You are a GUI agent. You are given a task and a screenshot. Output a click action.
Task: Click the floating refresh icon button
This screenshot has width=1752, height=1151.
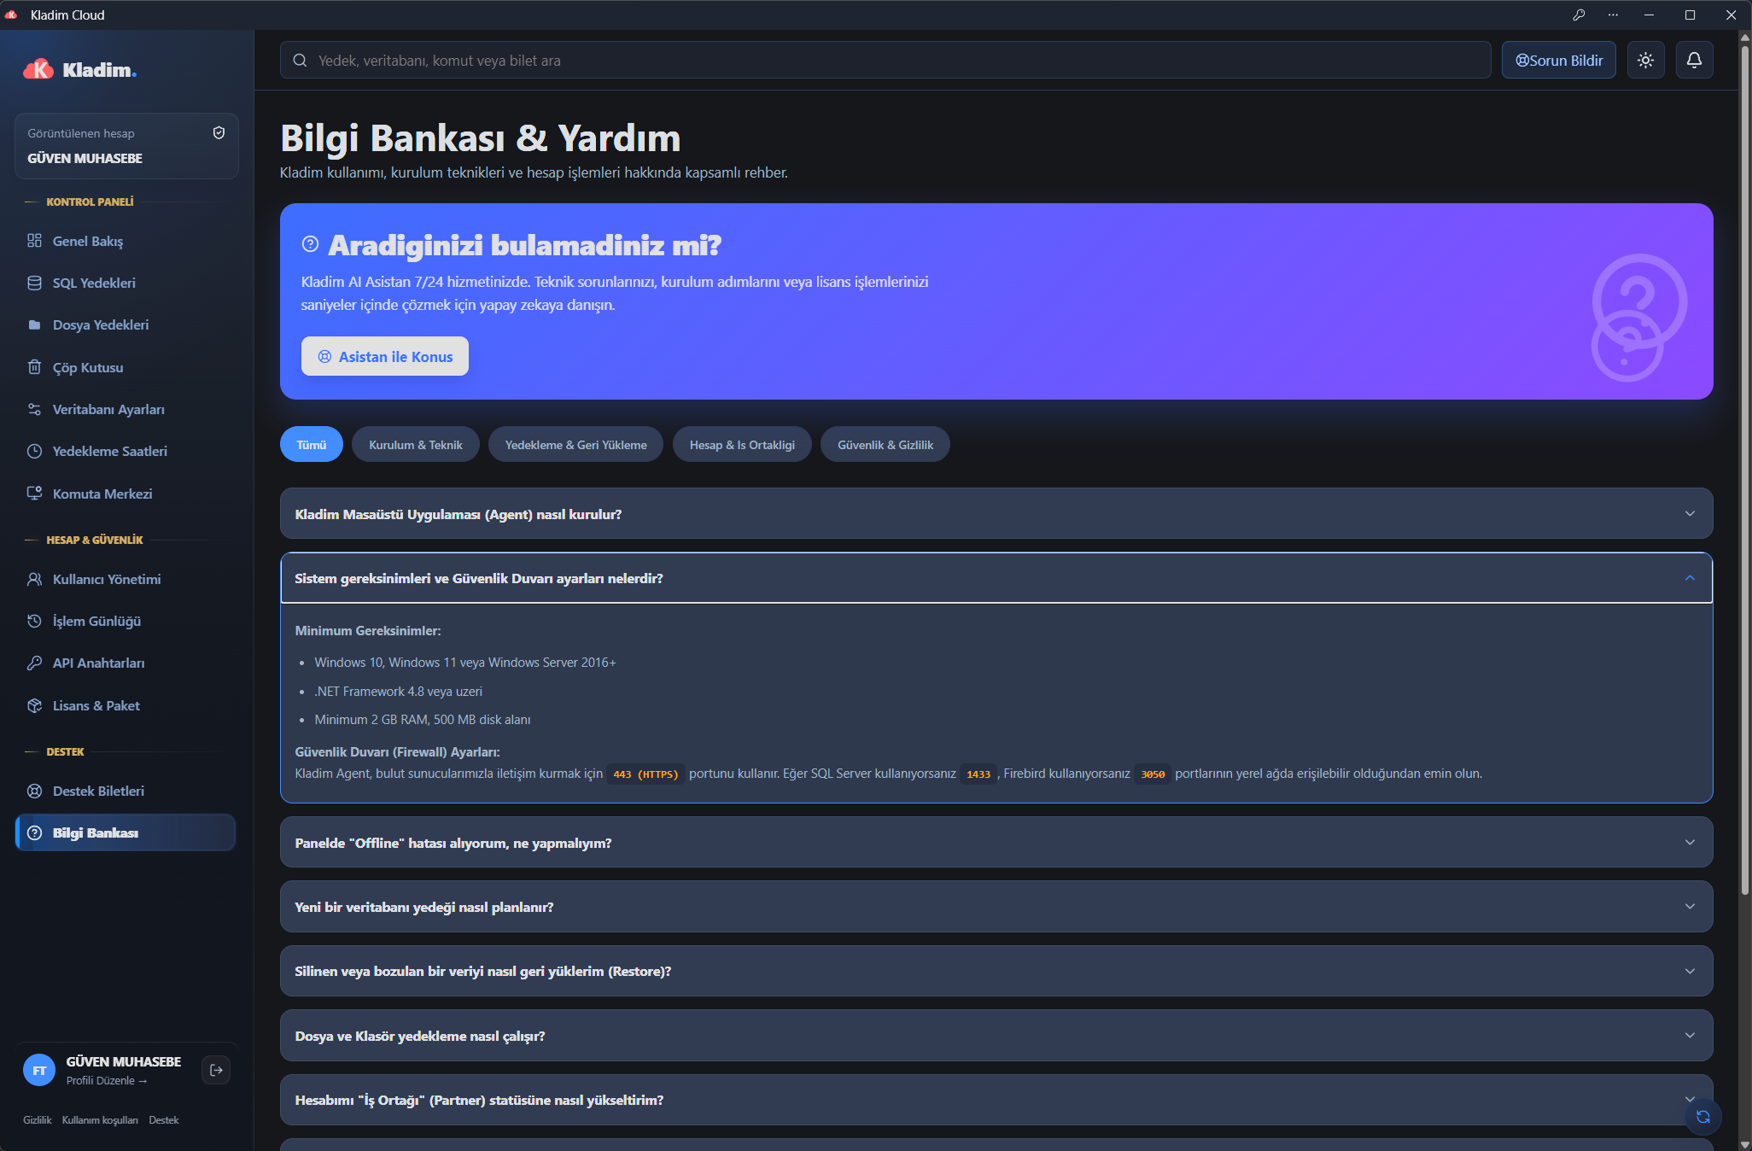1703,1117
